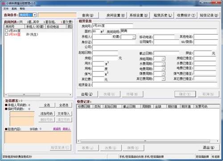This screenshot has height=161, width=223.
Task: Click 添加号码 to add a number
Action: pyautogui.click(x=46, y=114)
